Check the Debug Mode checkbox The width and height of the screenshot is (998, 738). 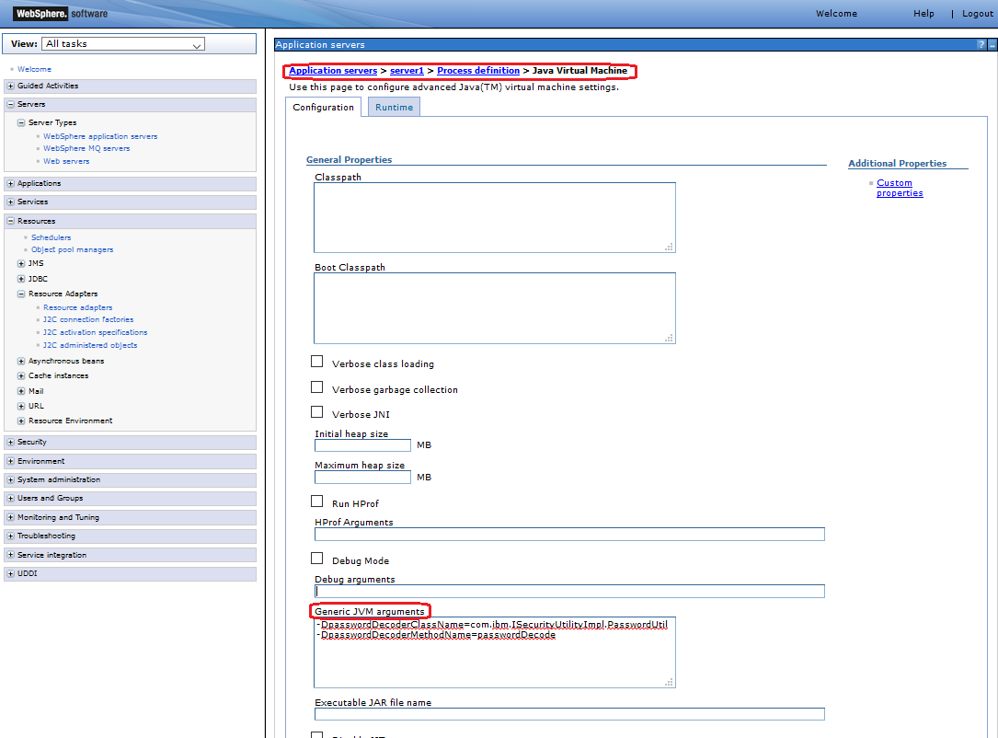tap(317, 559)
